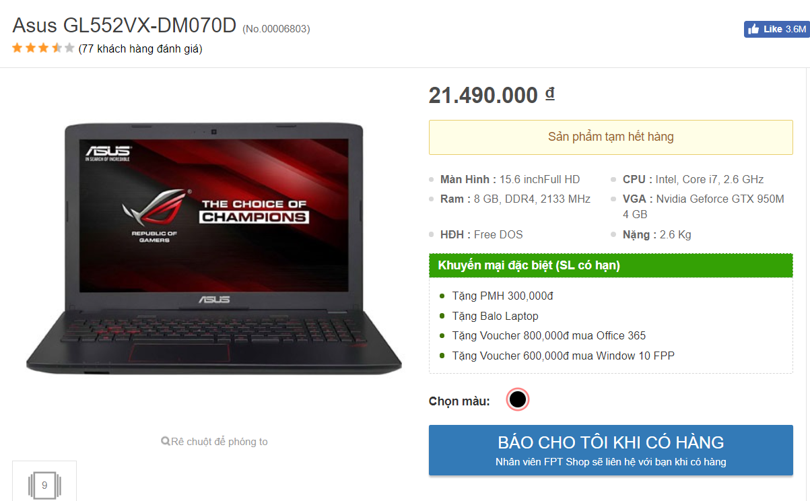Select the black color swatch
This screenshot has height=501, width=810.
518,399
